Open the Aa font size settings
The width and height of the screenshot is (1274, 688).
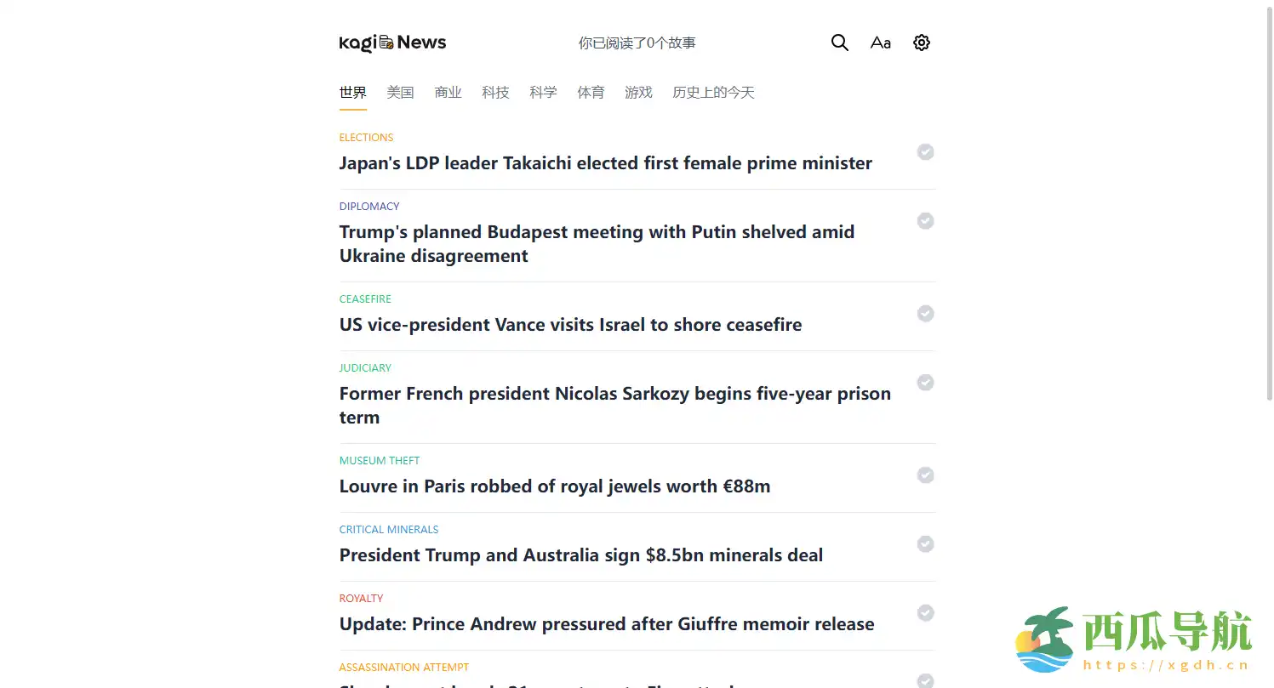(x=880, y=43)
